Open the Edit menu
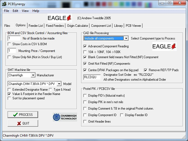The width and height of the screenshot is (188, 141). coord(15,11)
